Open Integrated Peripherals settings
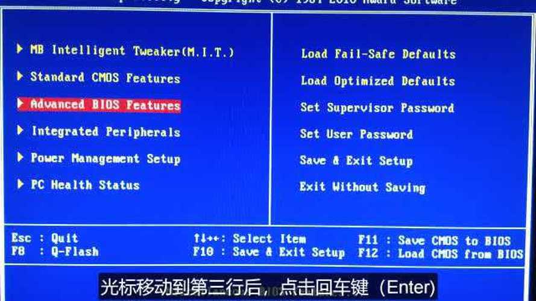 pyautogui.click(x=106, y=131)
